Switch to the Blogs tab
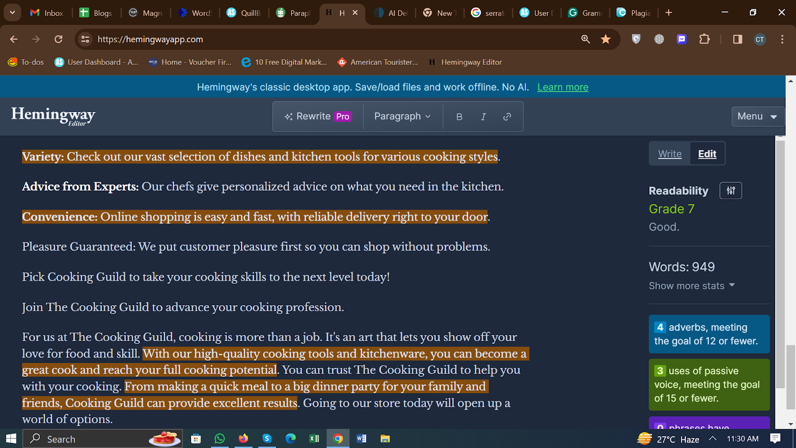796x448 pixels. [x=96, y=13]
